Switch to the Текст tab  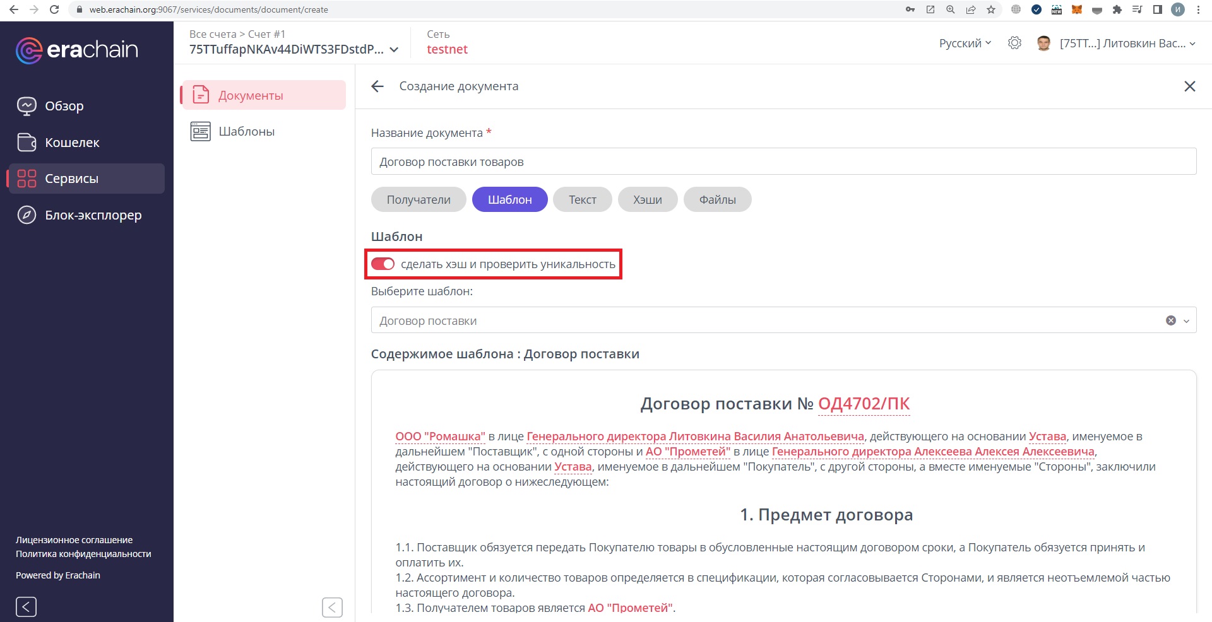point(581,199)
